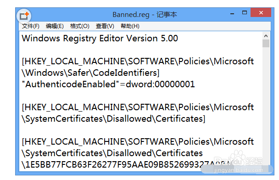Click the Notepad app icon in title bar
This screenshot has width=279, height=180.
tap(24, 16)
